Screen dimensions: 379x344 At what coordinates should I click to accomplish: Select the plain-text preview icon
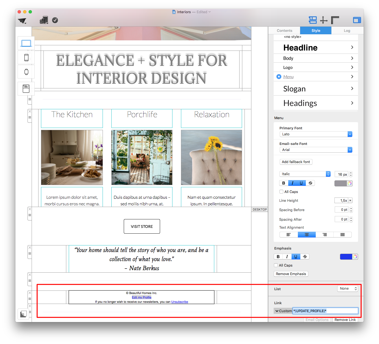tap(26, 88)
